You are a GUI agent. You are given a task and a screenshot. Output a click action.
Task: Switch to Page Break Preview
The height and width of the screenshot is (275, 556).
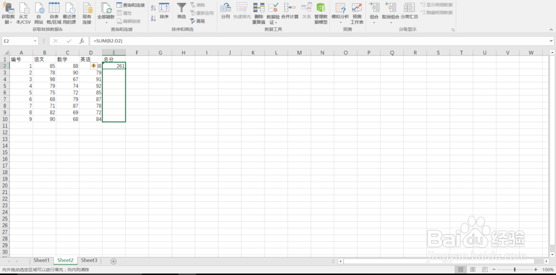(485, 269)
